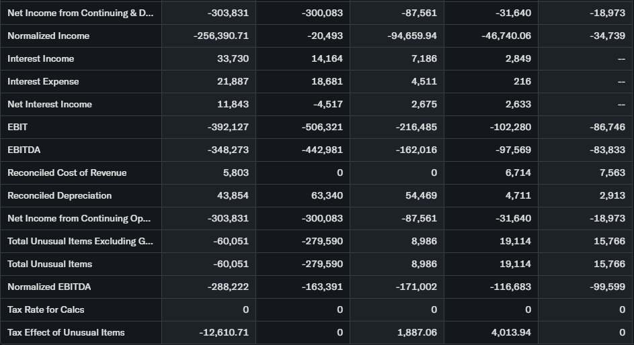
Task: Click the "Interest Income" row label
Action: coord(41,58)
